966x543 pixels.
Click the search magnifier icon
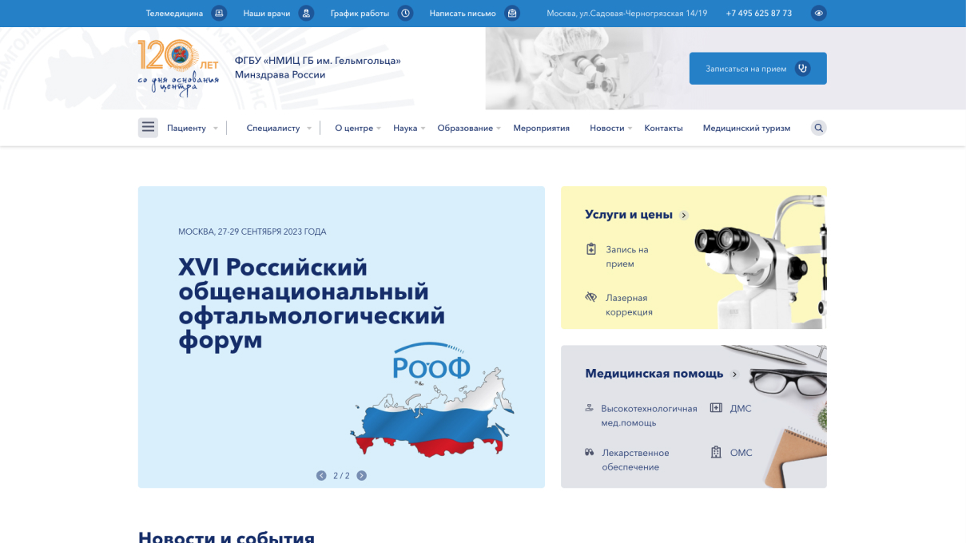coord(818,128)
